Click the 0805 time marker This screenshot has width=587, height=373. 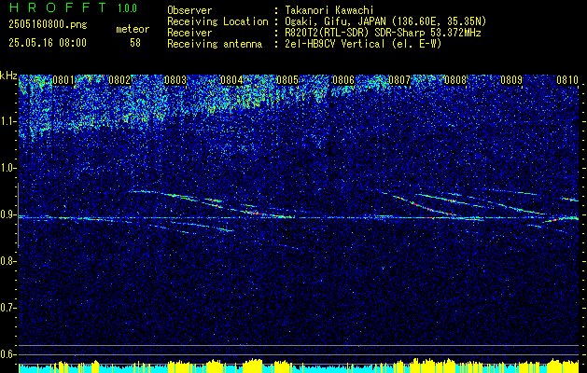(287, 80)
